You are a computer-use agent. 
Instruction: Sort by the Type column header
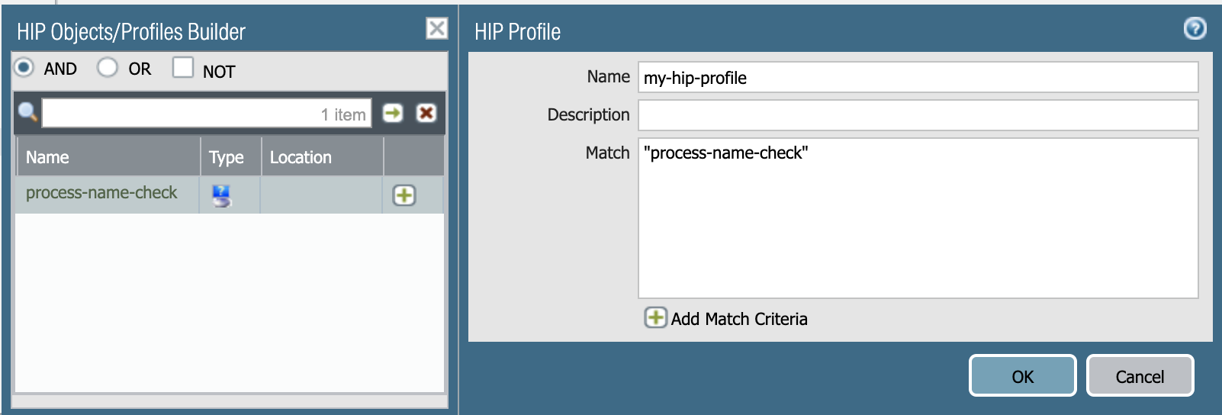coord(227,157)
